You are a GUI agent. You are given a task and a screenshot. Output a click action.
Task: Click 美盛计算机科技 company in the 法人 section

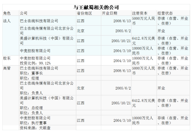click(47, 40)
